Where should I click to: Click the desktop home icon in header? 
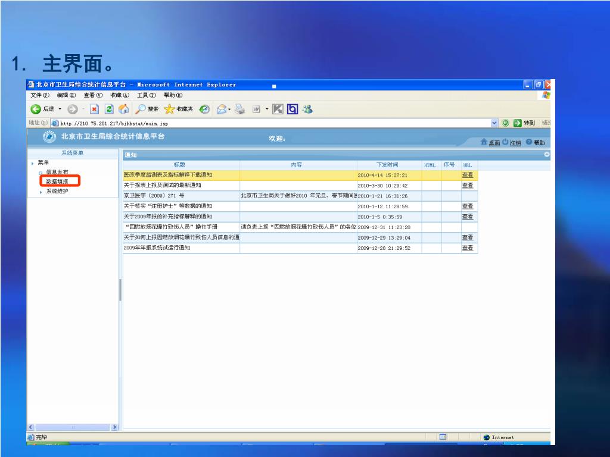coord(484,142)
